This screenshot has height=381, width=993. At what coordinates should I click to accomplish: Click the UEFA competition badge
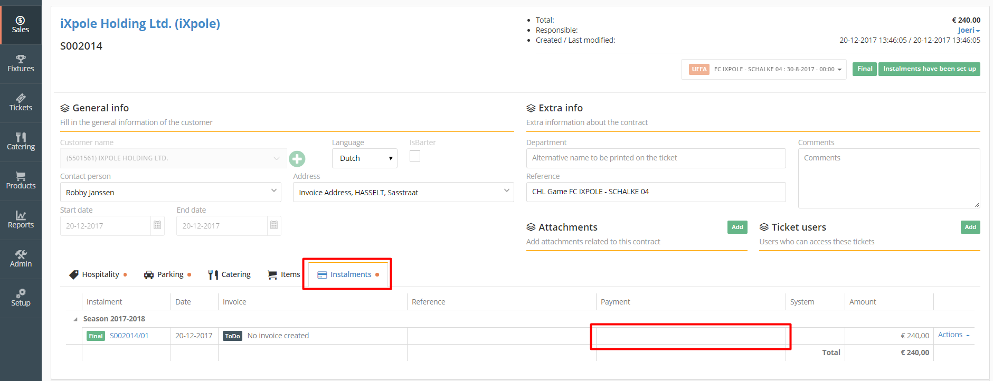[699, 69]
